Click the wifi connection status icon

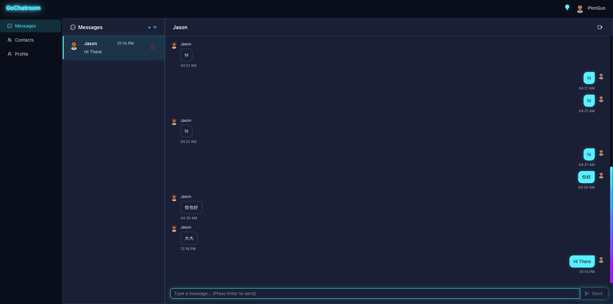tap(155, 27)
